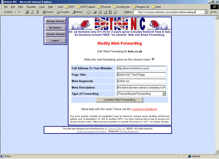This screenshot has width=219, height=159.
Task: Click the Back arrow toolbar button
Action: tap(8, 12)
